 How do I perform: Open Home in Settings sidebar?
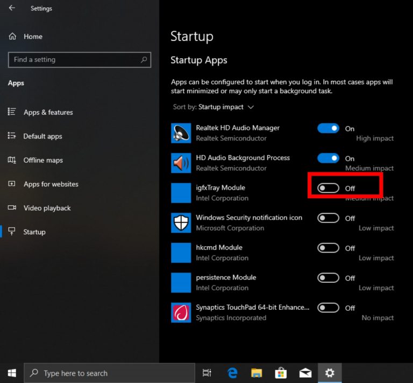(33, 37)
